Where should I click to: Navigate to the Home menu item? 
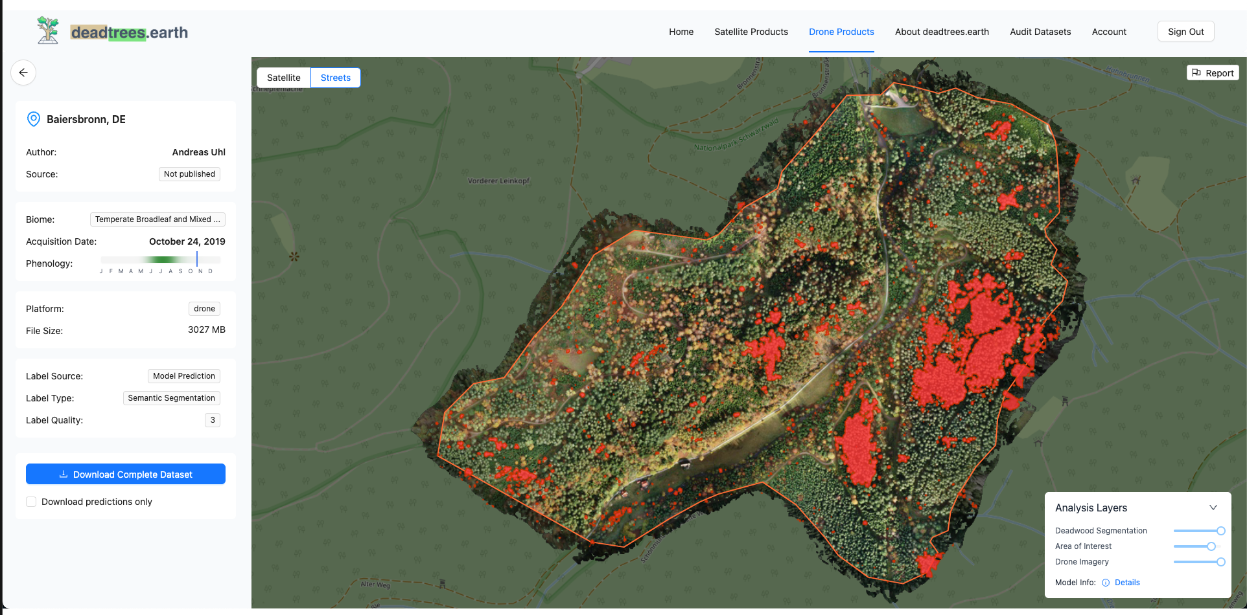(x=681, y=31)
